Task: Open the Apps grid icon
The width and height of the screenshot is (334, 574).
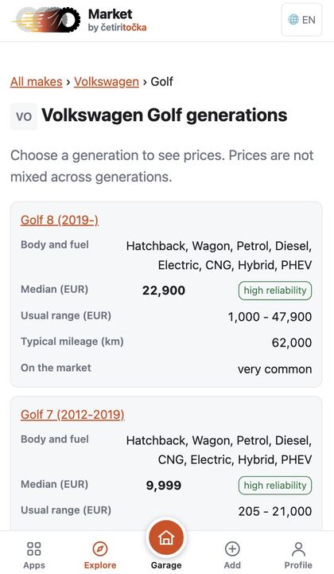Action: pos(34,549)
